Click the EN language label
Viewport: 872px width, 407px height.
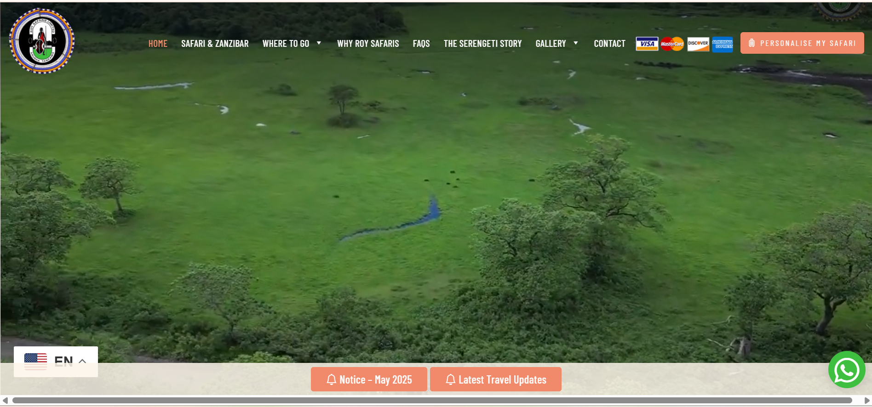pos(63,362)
